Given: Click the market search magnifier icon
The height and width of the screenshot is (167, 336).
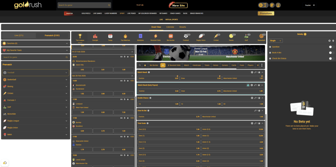Looking at the screenshot, I should [x=140, y=65].
